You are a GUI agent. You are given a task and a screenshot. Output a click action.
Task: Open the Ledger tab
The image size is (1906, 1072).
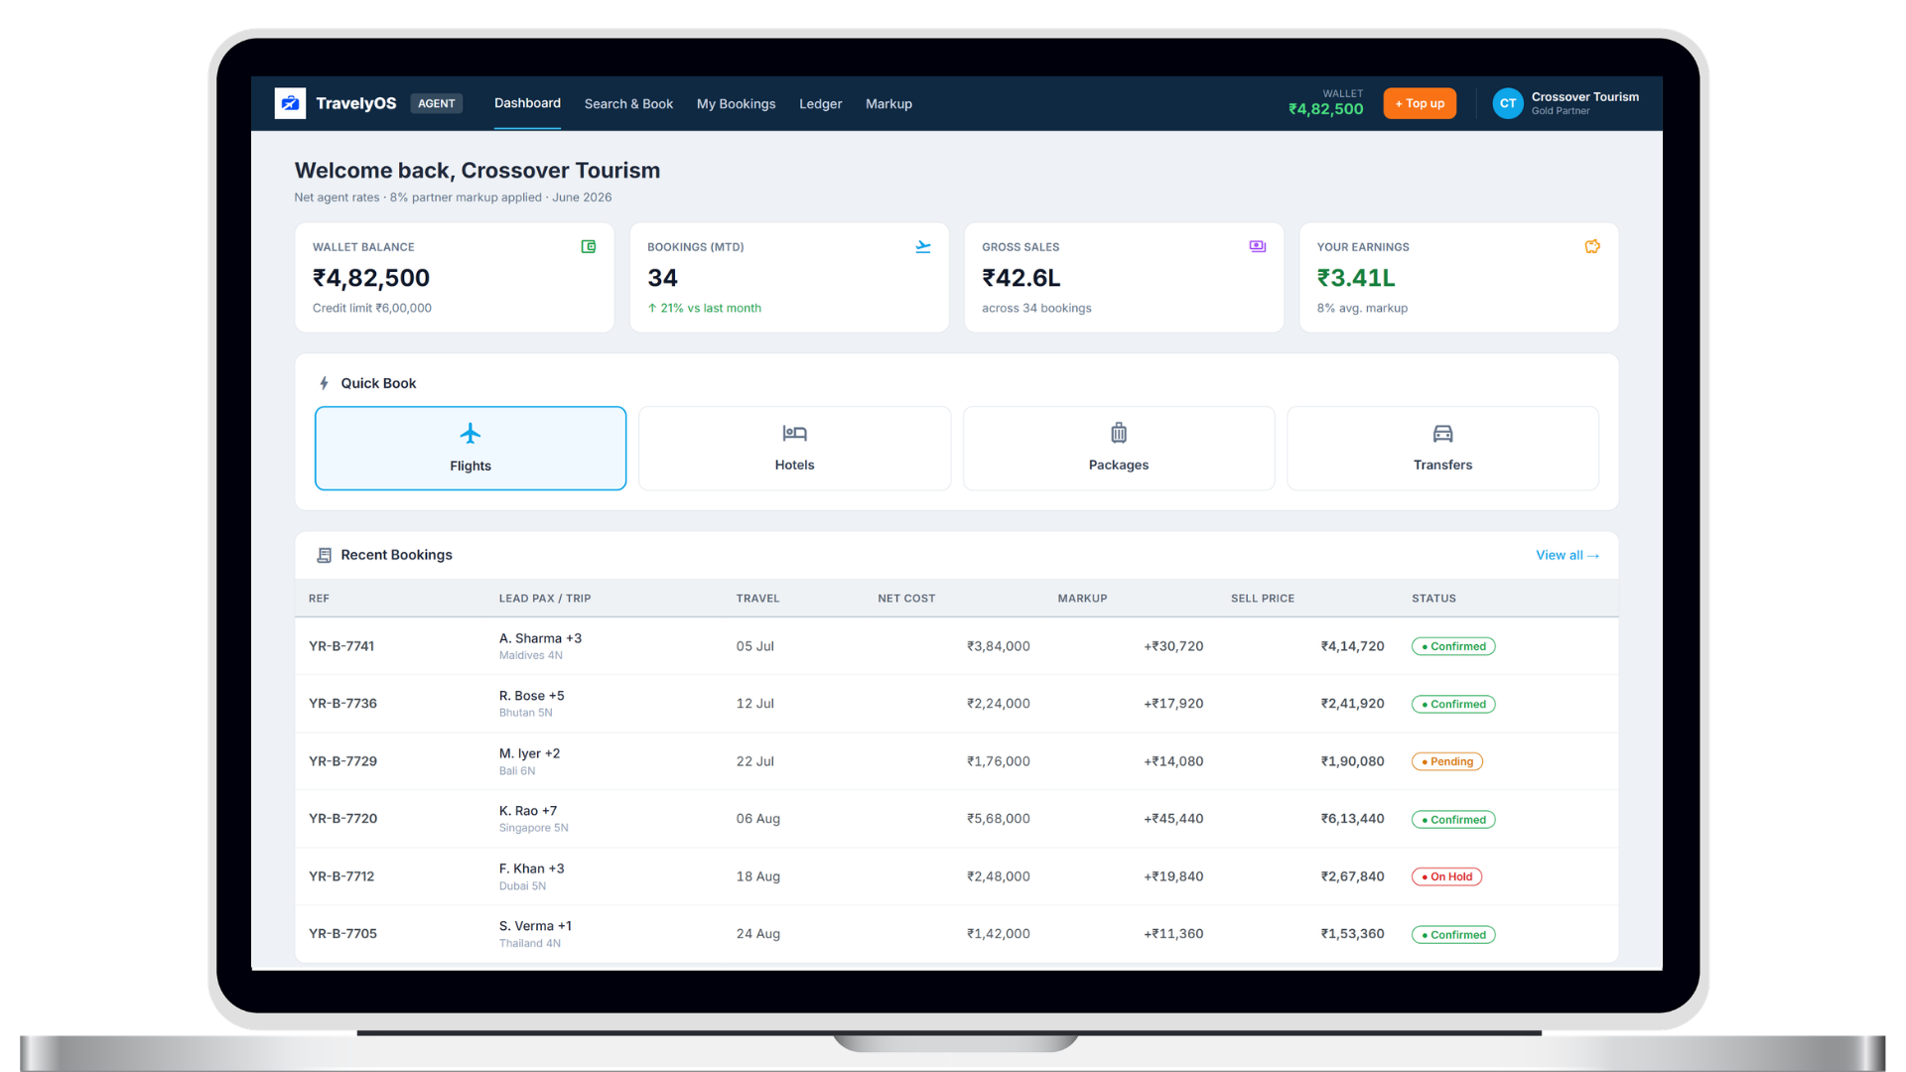pyautogui.click(x=821, y=104)
